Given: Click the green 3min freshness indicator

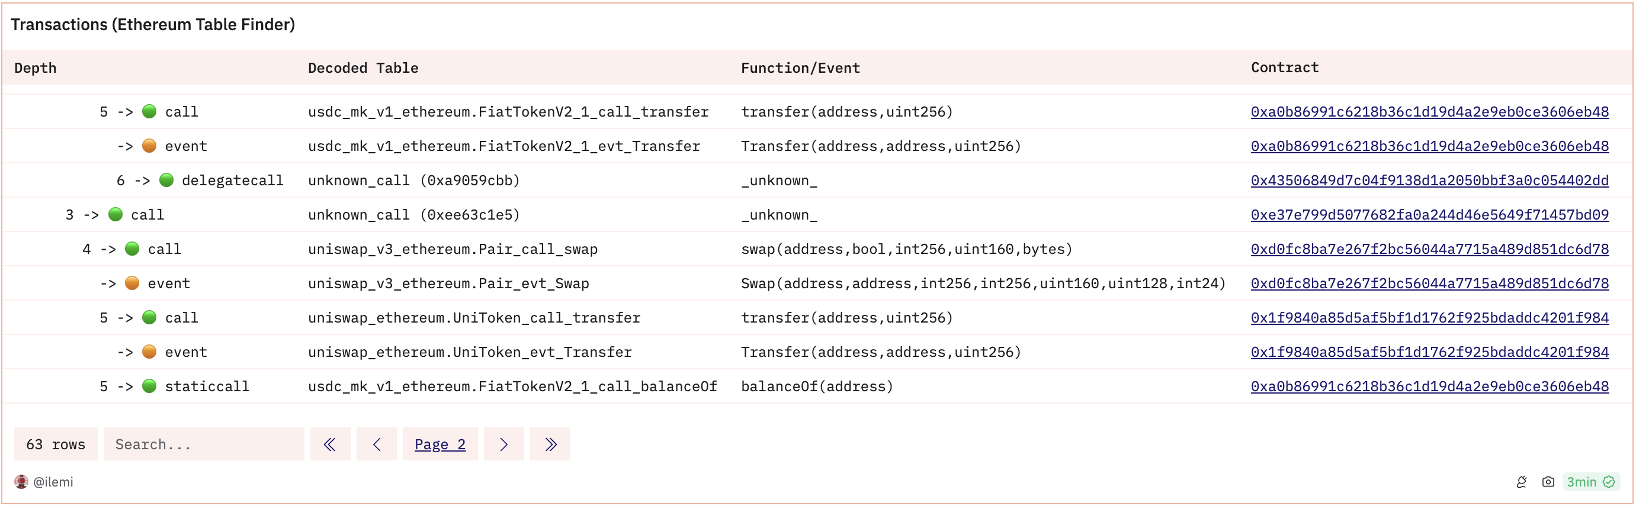Looking at the screenshot, I should 1582,482.
